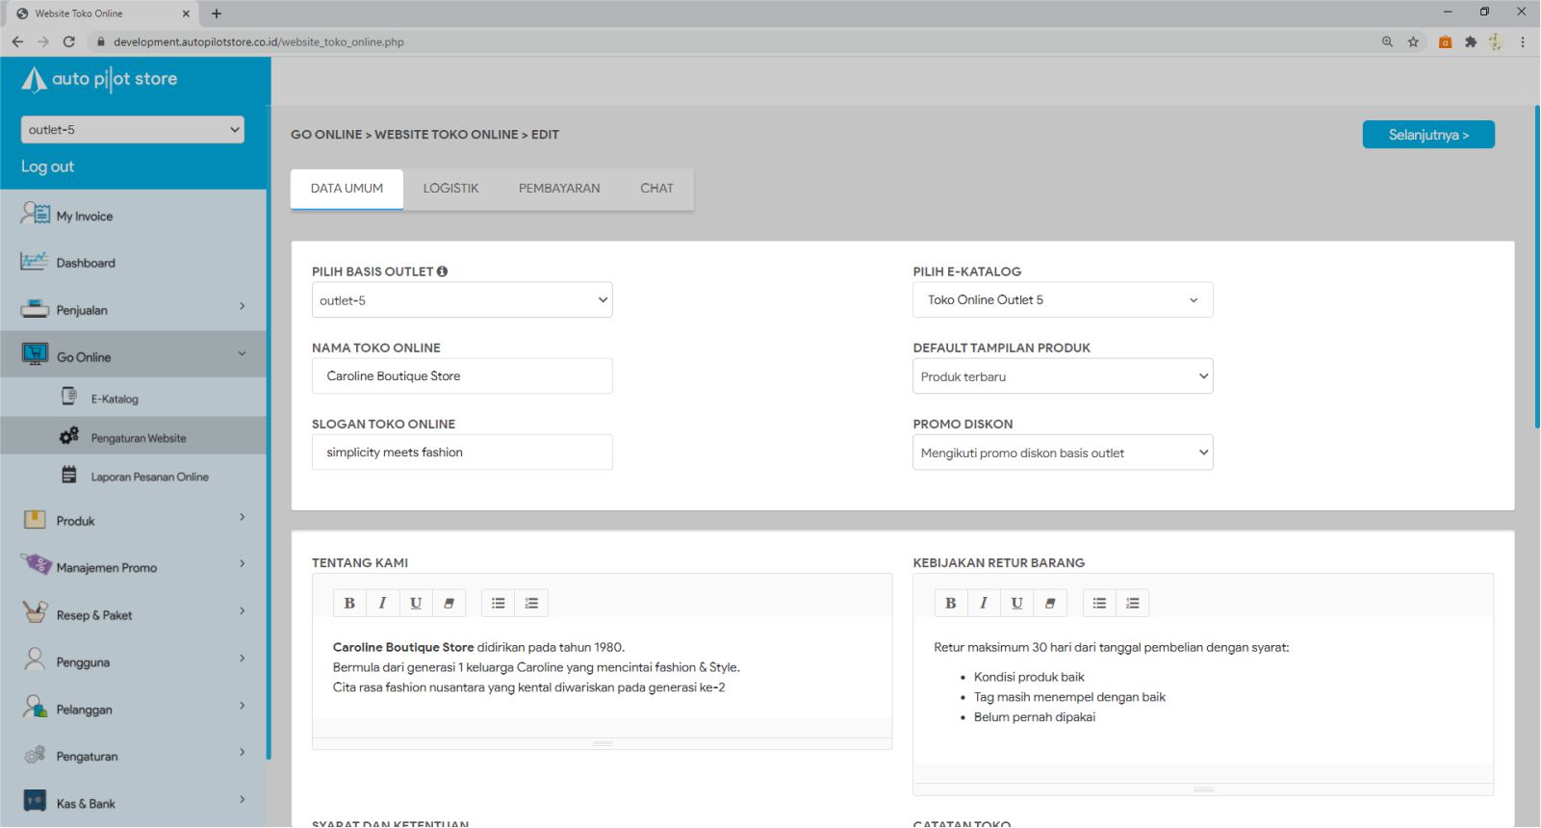Click Underline icon in Kebijakan Retur editor
Viewport: 1541px width, 828px height.
click(x=1016, y=604)
